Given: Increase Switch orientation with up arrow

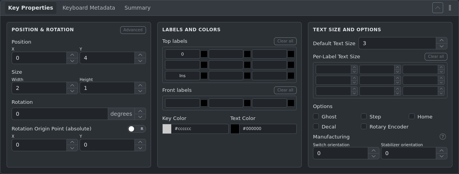Looking at the screenshot, I should 373,150.
